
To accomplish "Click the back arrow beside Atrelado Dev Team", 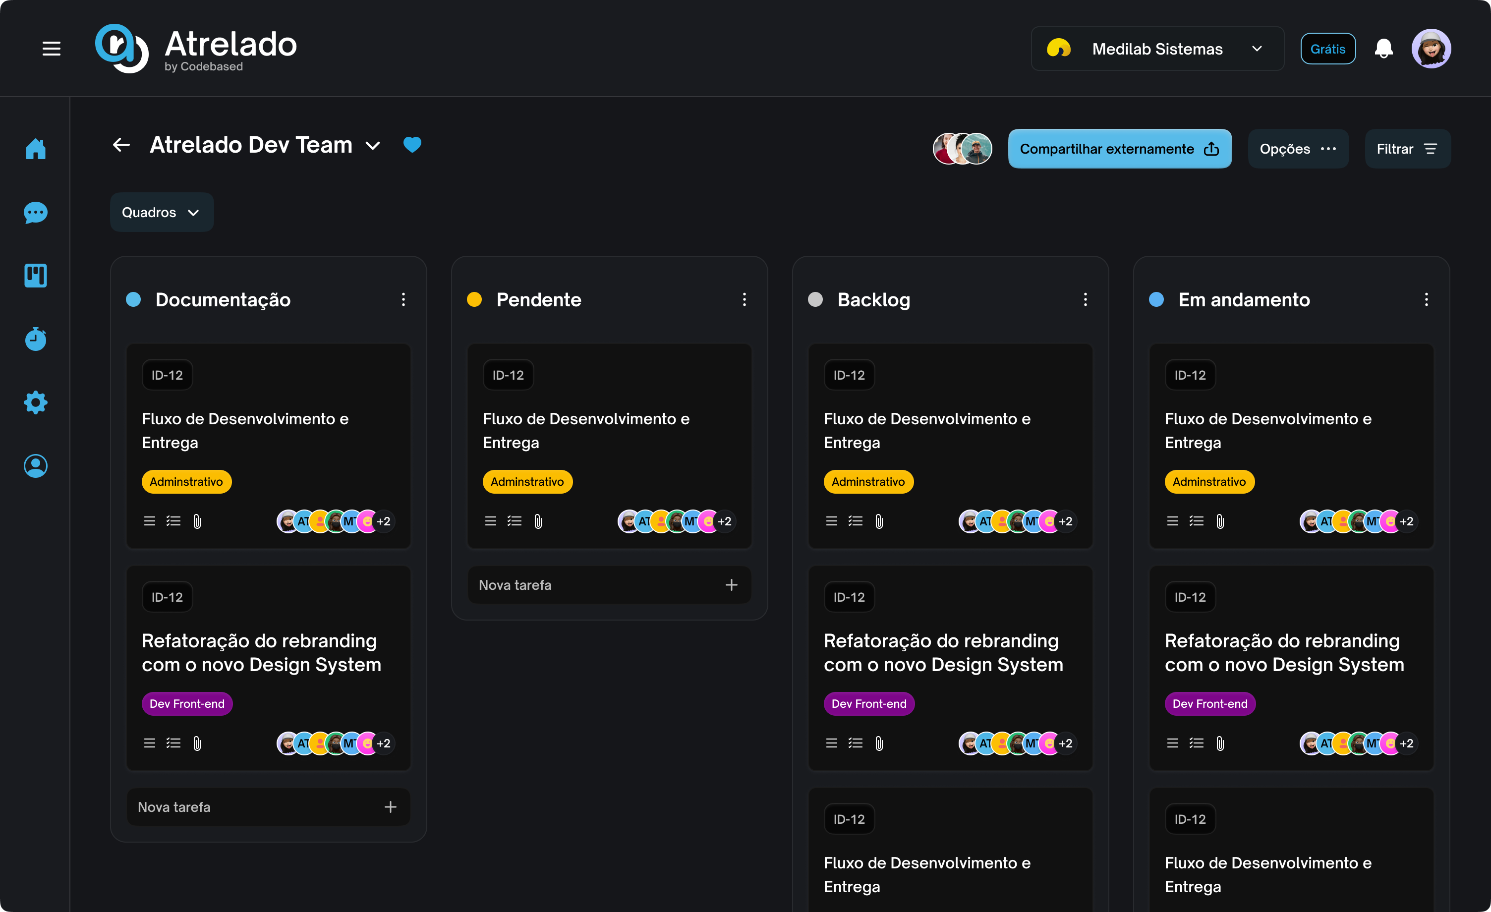I will [x=121, y=145].
